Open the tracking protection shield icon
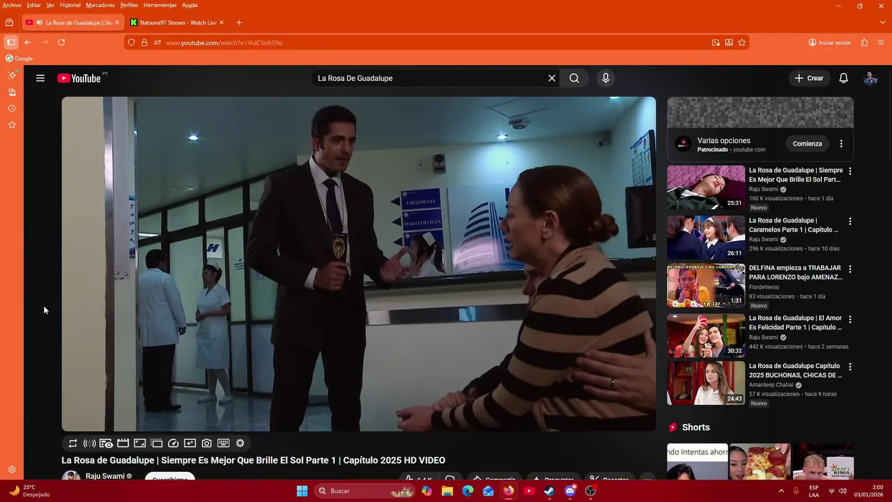 tap(131, 43)
